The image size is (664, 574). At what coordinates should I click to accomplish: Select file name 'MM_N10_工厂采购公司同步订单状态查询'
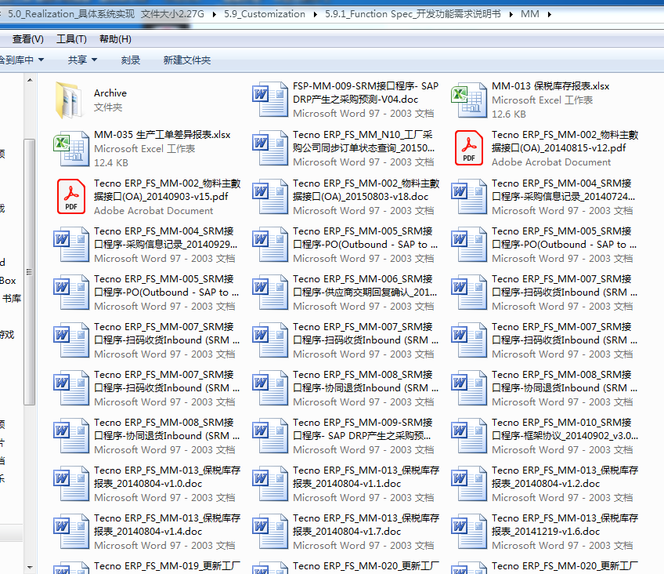tap(364, 141)
